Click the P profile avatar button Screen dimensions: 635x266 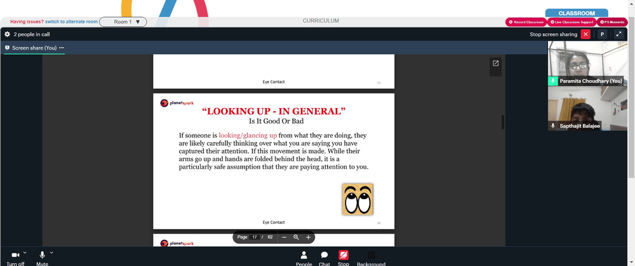(x=602, y=34)
